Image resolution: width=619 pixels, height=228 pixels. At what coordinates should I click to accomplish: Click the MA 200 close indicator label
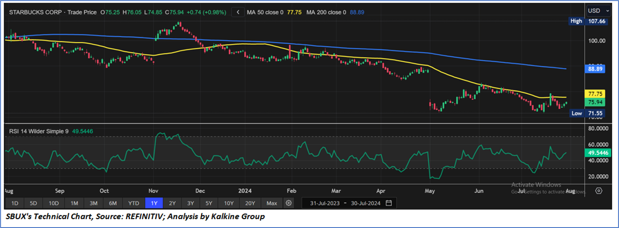pos(327,12)
